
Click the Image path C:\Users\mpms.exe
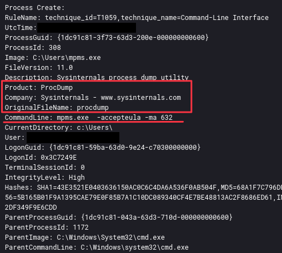coord(67,58)
